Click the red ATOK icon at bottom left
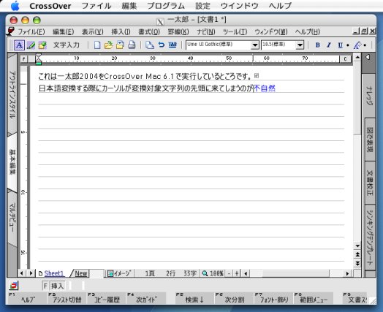The height and width of the screenshot is (312, 383). tap(14, 285)
